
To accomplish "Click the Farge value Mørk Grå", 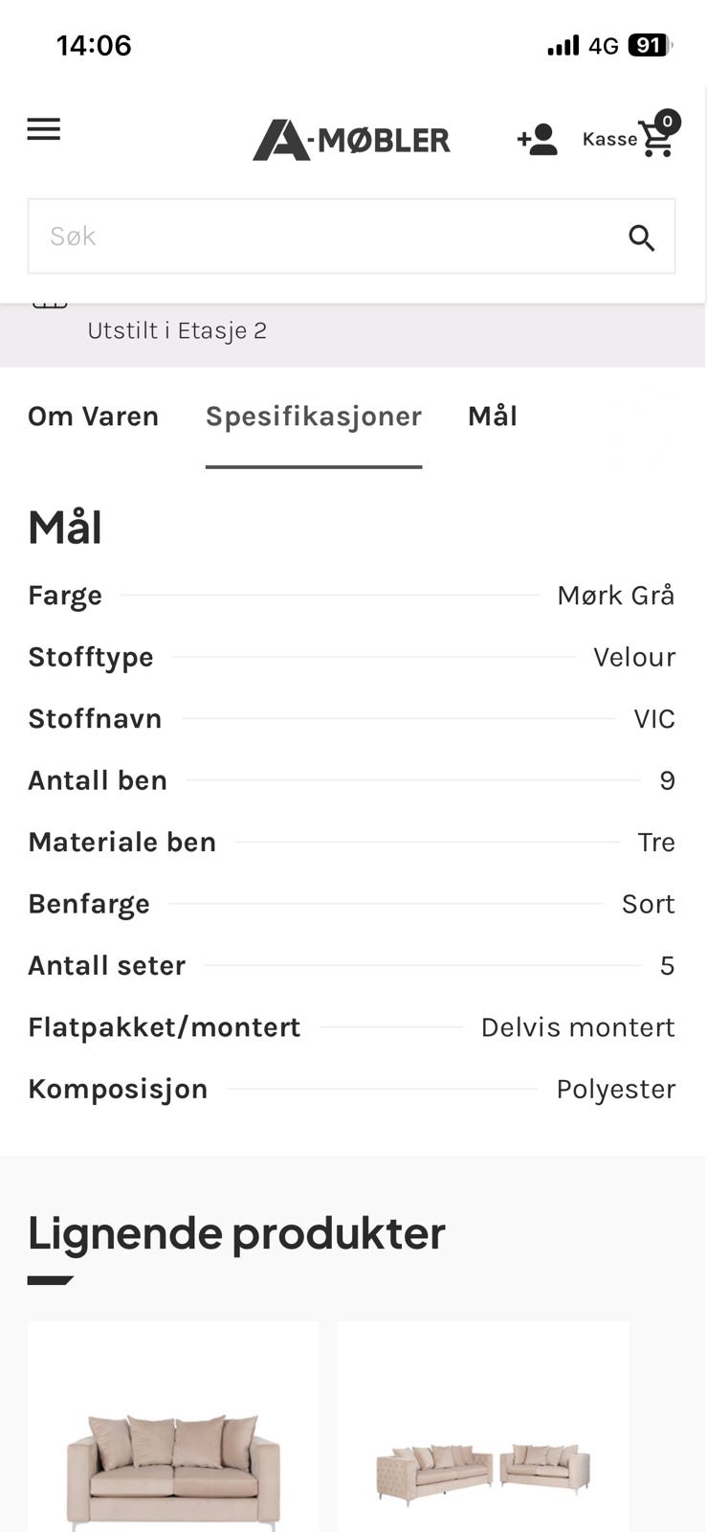I will (x=616, y=595).
